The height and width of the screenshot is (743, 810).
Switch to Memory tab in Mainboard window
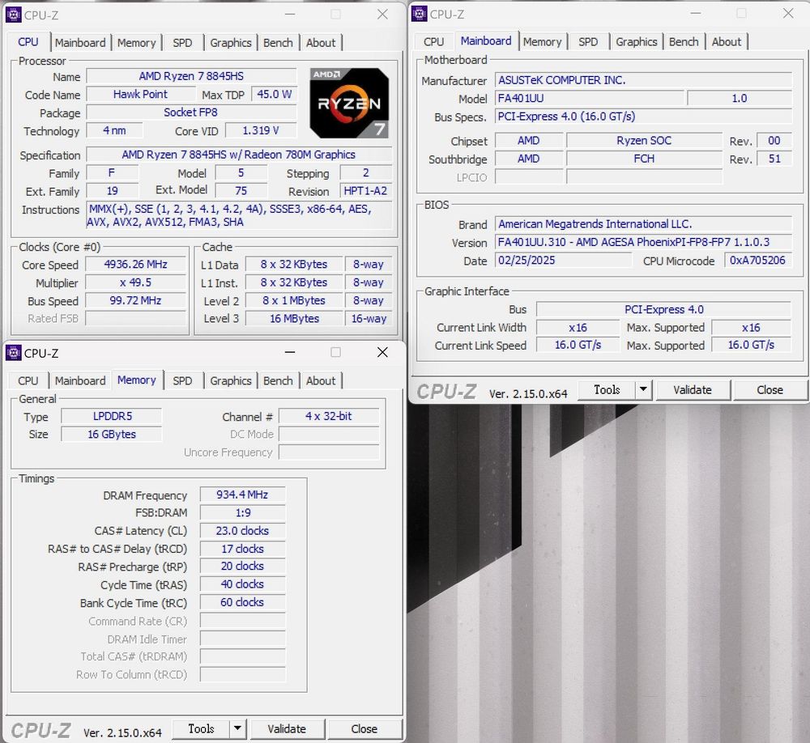(542, 42)
